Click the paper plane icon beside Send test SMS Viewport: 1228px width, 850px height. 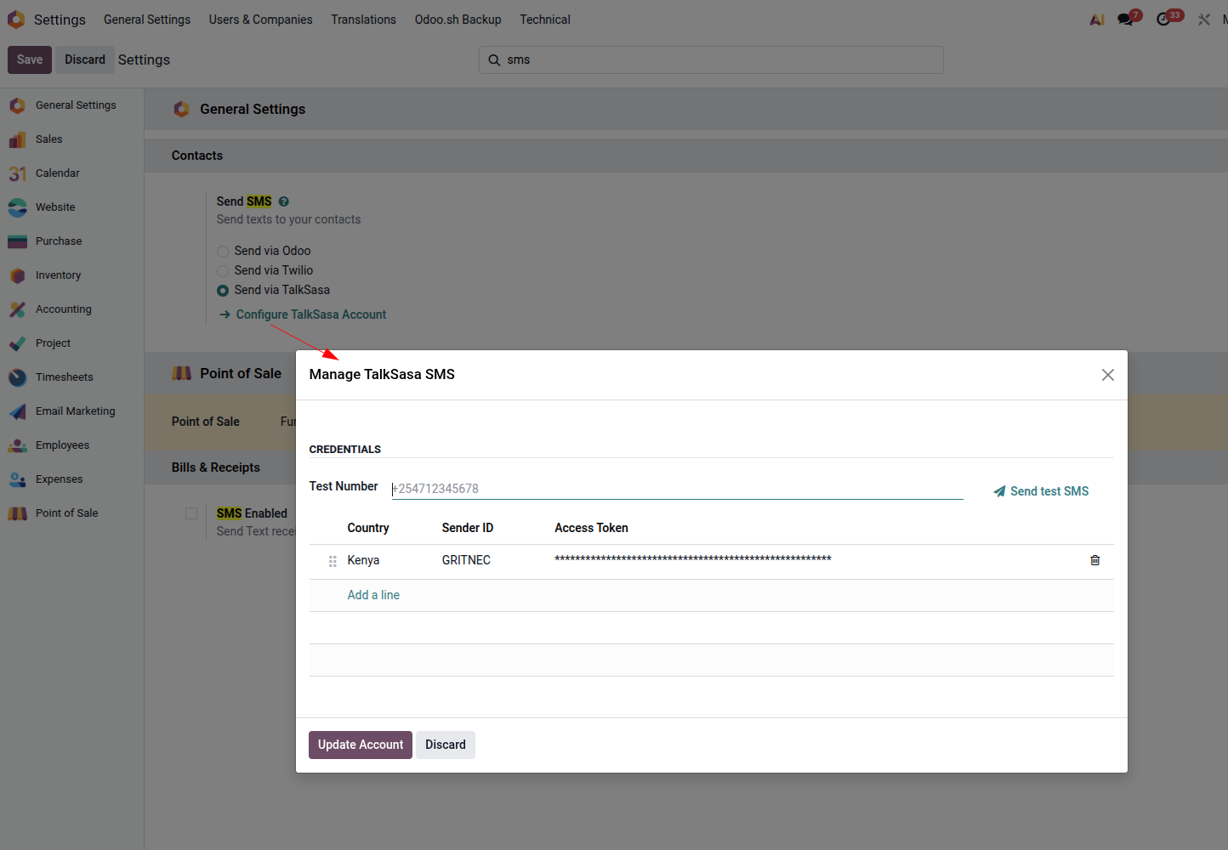(x=999, y=491)
